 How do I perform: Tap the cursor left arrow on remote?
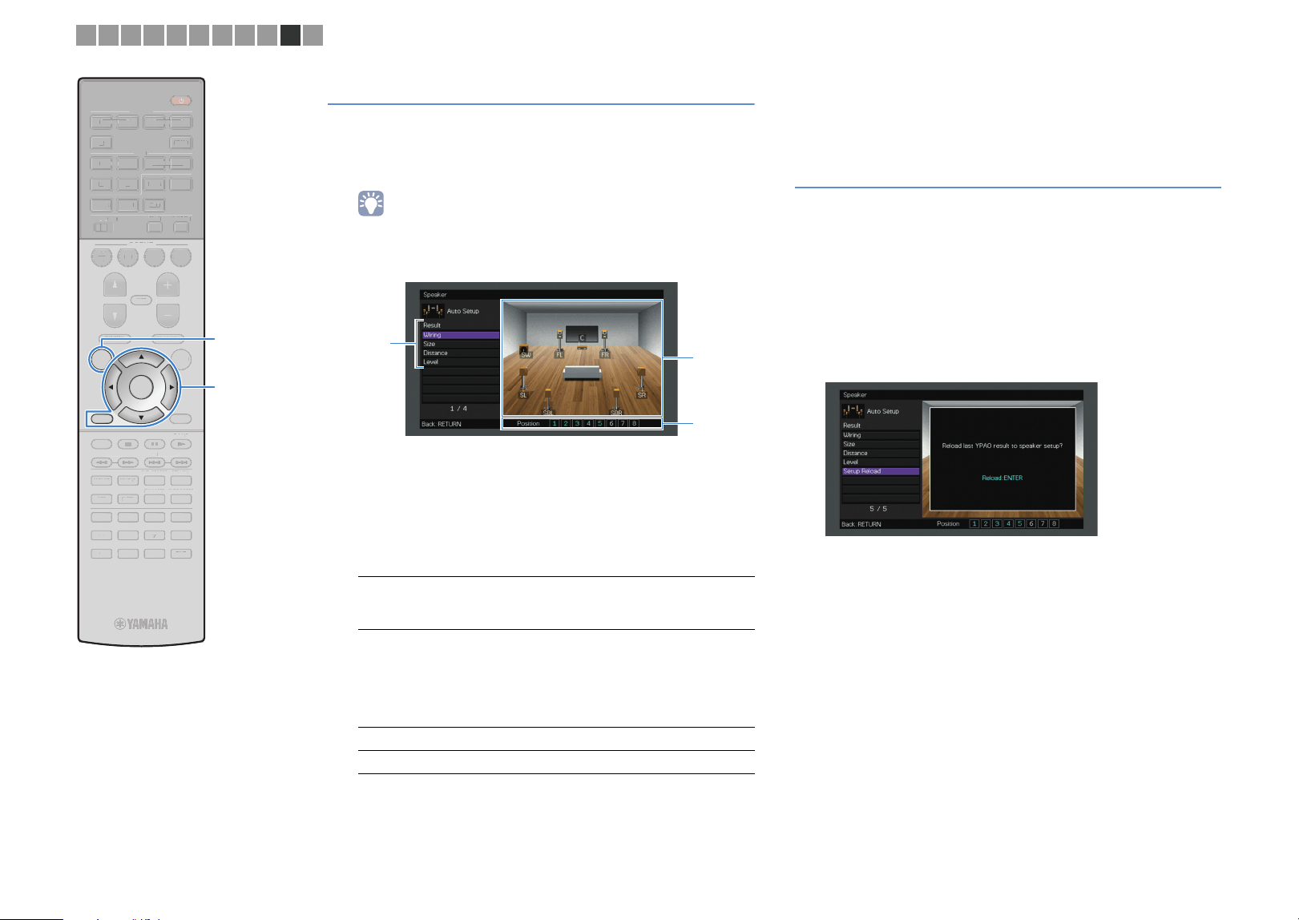point(111,387)
